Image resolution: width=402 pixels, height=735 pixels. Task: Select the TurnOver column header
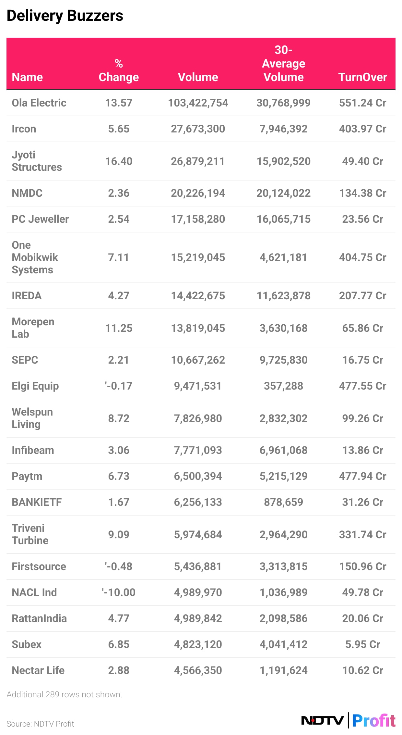click(362, 77)
